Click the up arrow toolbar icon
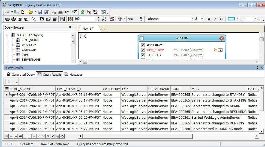This screenshot has width=265, height=147. coord(120,19)
